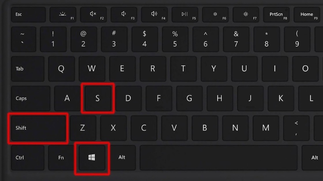
Task: Click the Home F9 key
Action: (x=307, y=14)
